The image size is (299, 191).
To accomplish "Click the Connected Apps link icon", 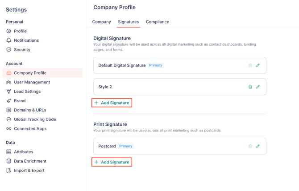I will [8, 129].
